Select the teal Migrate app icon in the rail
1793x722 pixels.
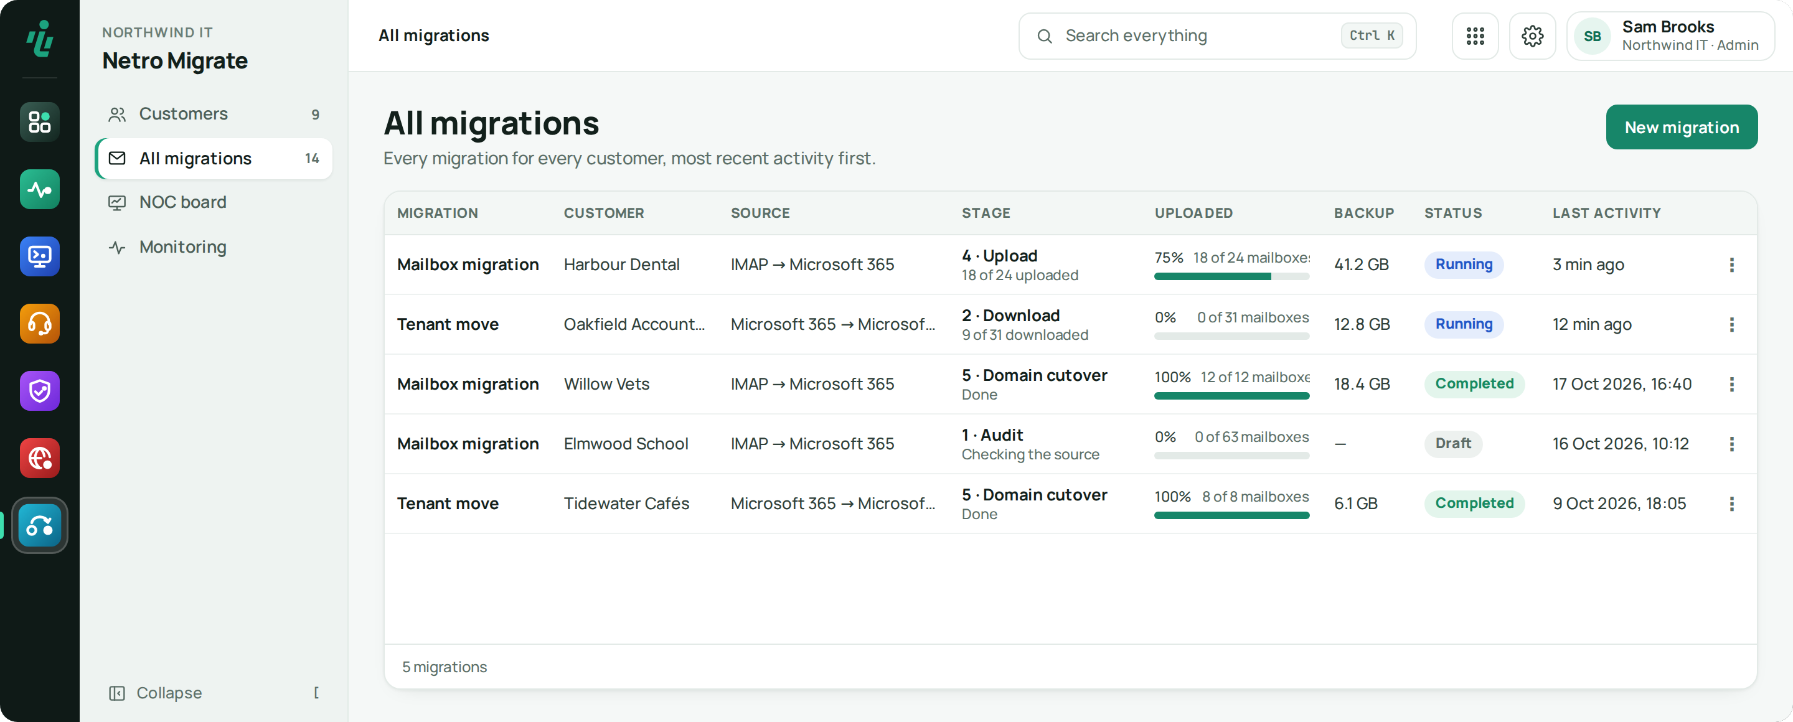40,526
